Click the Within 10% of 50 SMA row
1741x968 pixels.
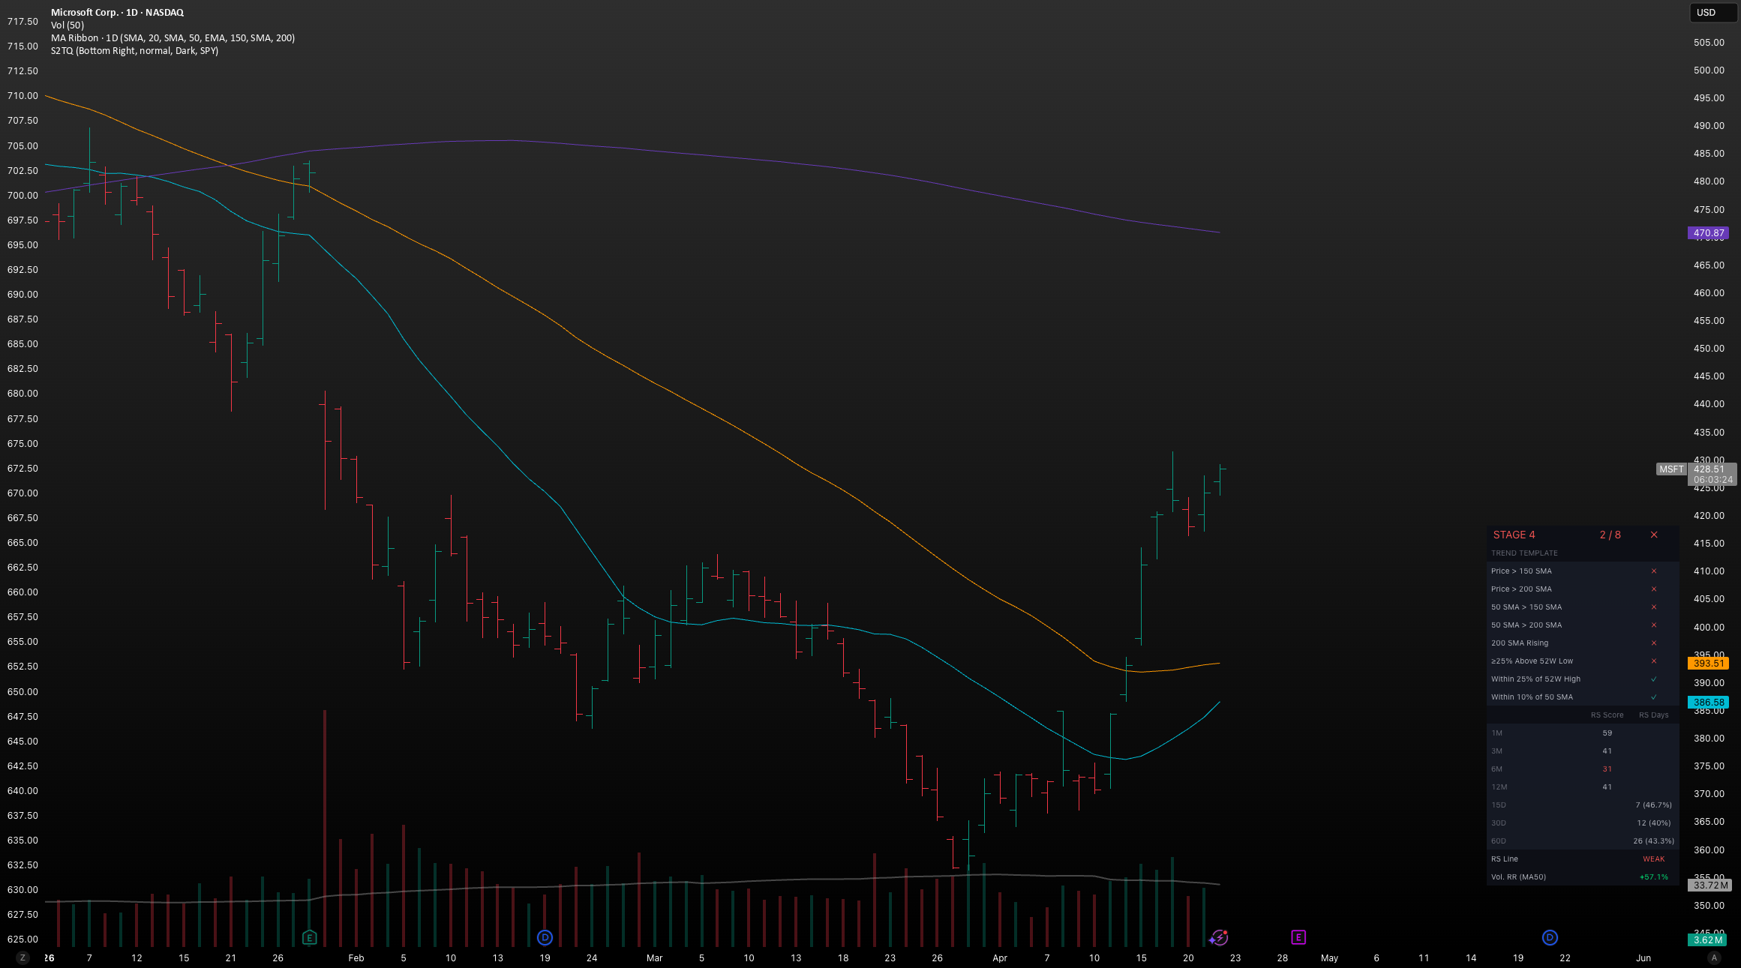(x=1583, y=697)
